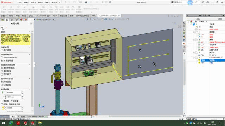Collapse the spline type section
The height and width of the screenshot is (126, 225).
pyautogui.click(x=30, y=65)
